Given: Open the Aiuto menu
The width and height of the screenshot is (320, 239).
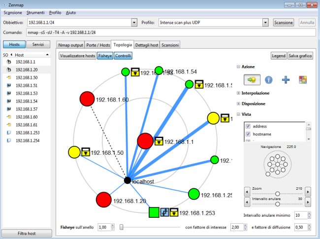Looking at the screenshot, I should tap(71, 13).
